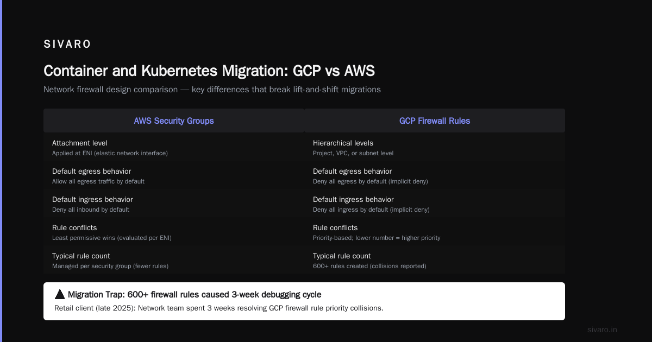This screenshot has width=652, height=342.
Task: Click the GCP Firewall Rules column header
Action: [x=435, y=121]
